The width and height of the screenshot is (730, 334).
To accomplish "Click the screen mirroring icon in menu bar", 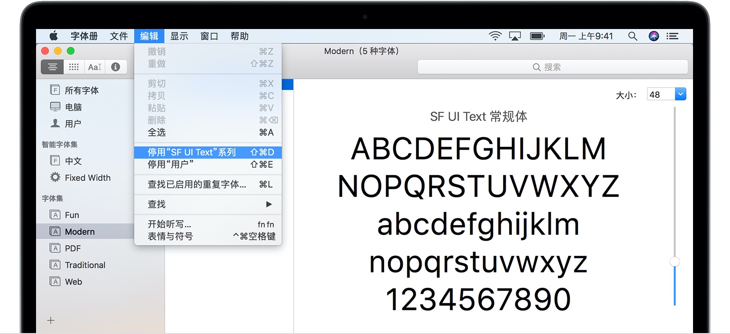I will click(515, 36).
